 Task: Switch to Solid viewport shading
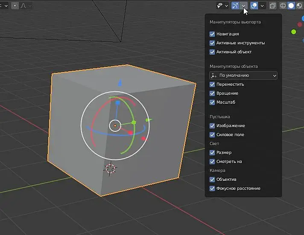(291, 6)
